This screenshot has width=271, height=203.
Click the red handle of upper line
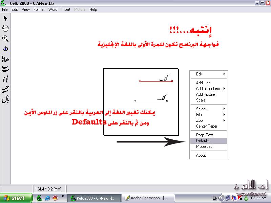pyautogui.click(x=172, y=81)
